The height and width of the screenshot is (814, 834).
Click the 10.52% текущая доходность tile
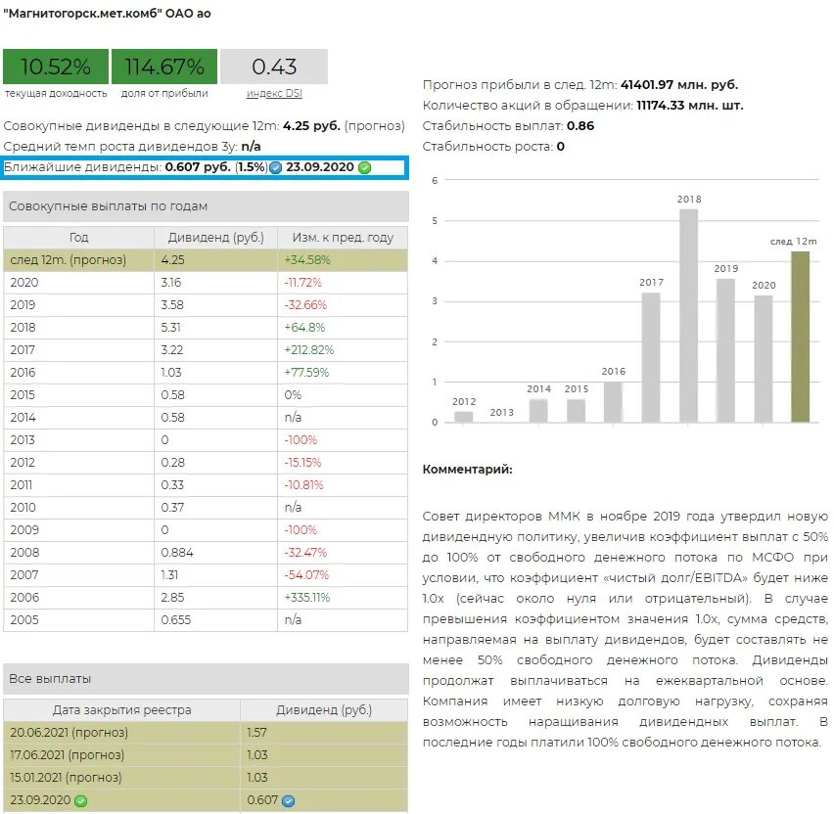pos(56,67)
